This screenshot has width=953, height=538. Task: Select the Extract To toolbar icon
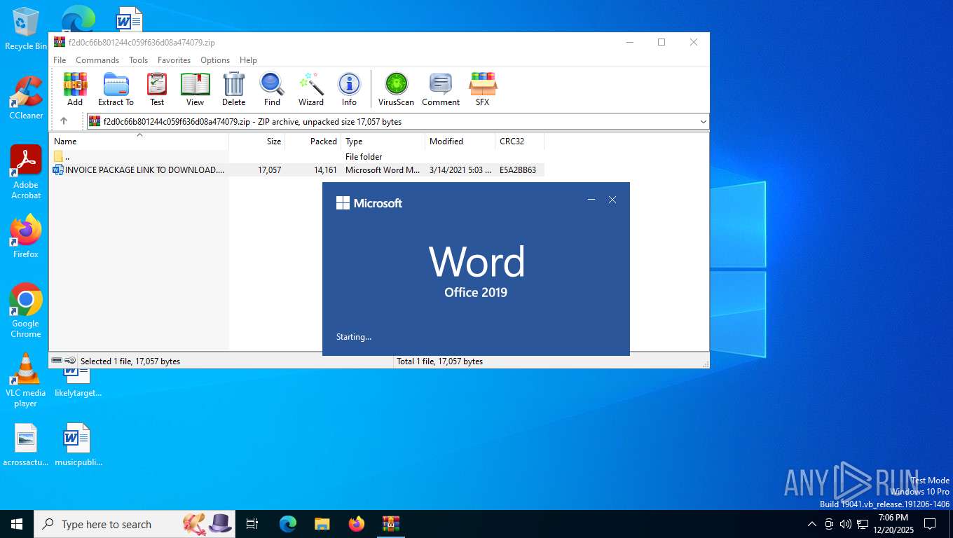point(116,89)
